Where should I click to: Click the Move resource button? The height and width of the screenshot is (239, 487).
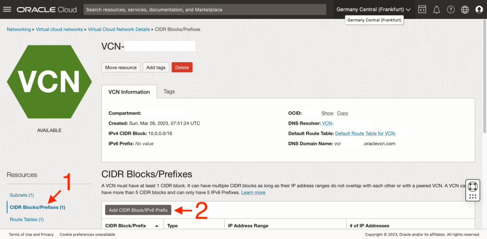pos(121,67)
